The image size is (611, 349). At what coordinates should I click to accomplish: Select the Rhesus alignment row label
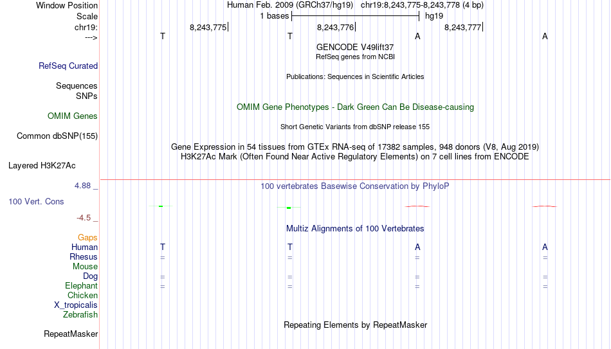(84, 256)
